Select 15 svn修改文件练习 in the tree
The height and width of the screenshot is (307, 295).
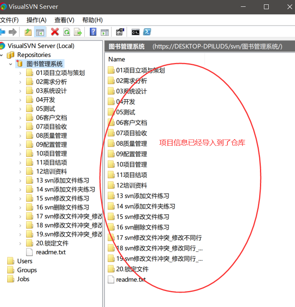[63, 198]
